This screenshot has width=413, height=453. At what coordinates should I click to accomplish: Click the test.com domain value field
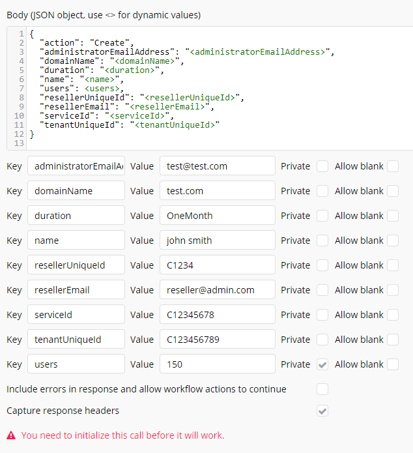tap(217, 191)
